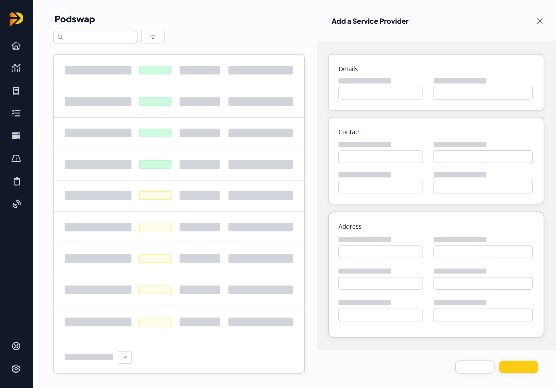This screenshot has width=556, height=388.
Task: Close the Add a Service Provider panel
Action: click(x=539, y=21)
